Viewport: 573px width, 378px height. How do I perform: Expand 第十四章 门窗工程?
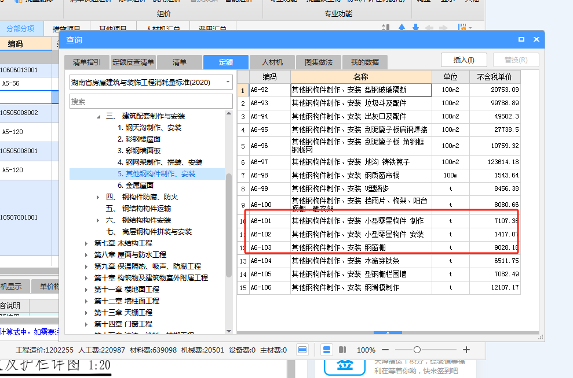coord(86,324)
